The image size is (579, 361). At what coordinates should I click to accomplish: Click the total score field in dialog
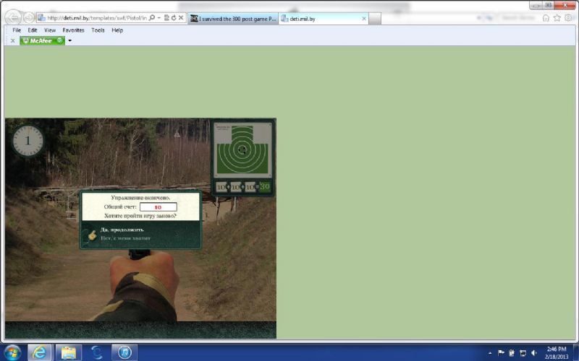(159, 207)
